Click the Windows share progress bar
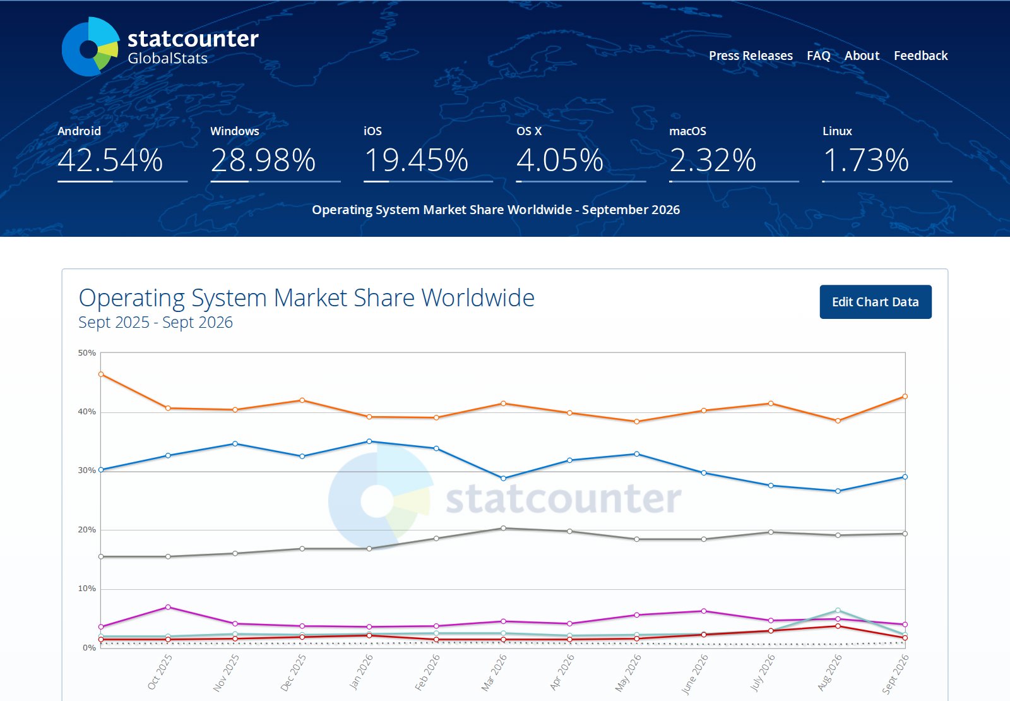1010x701 pixels. coord(275,181)
